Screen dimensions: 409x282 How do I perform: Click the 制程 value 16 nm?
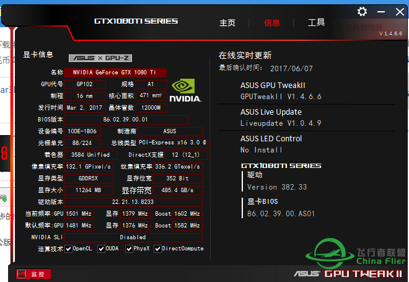click(x=85, y=96)
